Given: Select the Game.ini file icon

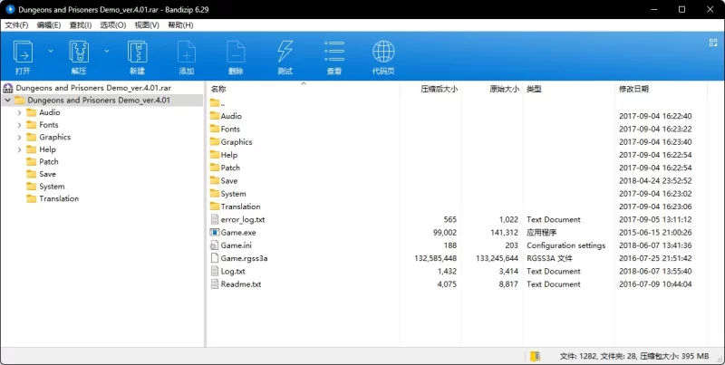Looking at the screenshot, I should [215, 245].
